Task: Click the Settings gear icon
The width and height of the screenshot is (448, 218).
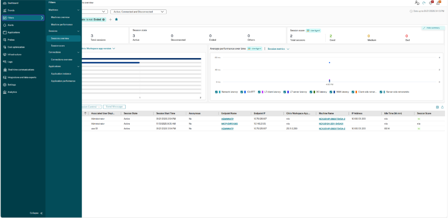Action: coord(4,85)
